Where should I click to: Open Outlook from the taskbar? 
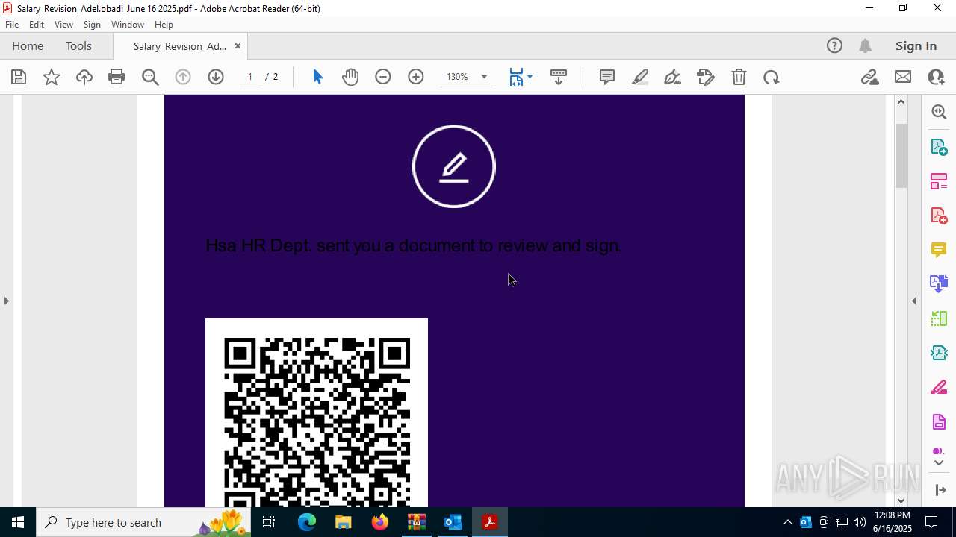453,522
